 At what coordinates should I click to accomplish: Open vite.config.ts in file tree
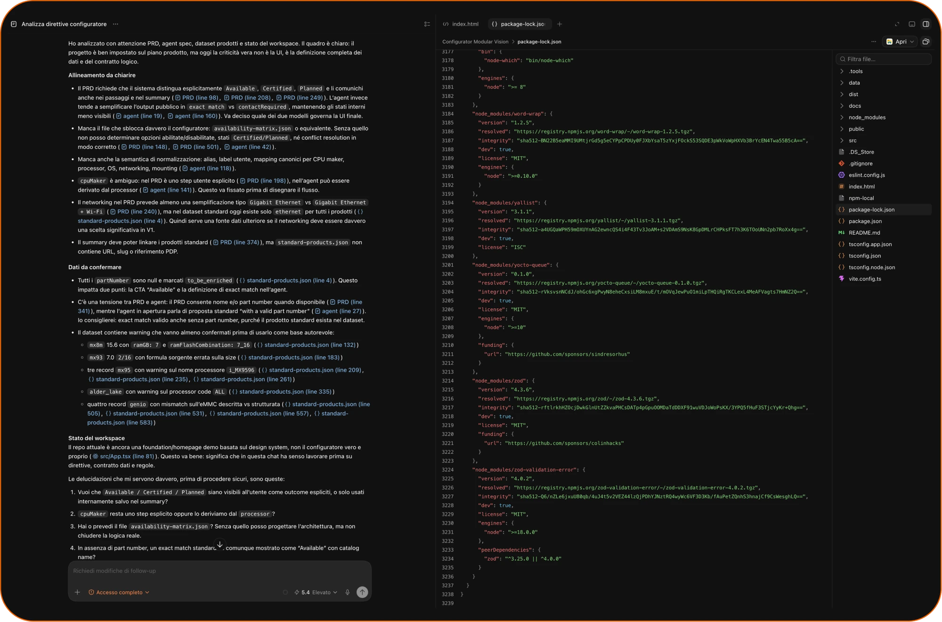pyautogui.click(x=884, y=279)
